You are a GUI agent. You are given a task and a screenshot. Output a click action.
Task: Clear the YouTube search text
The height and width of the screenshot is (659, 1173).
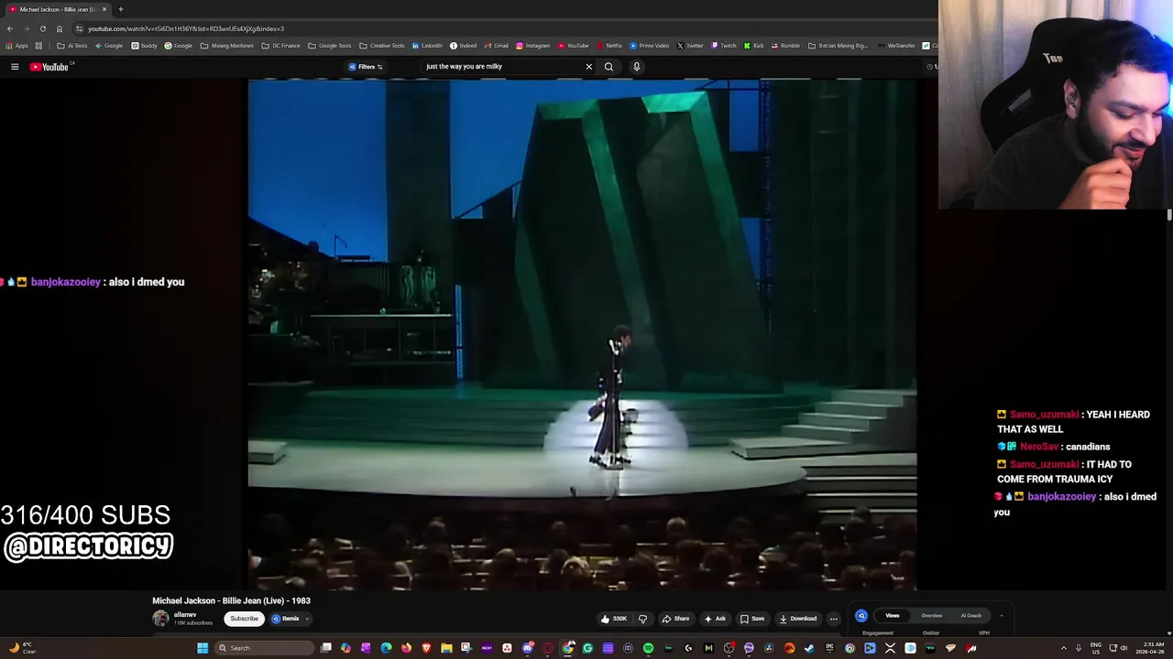coord(588,67)
